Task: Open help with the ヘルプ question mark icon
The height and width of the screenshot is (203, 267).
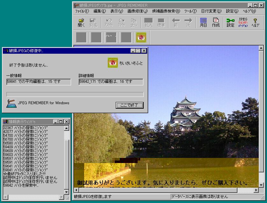Action: 255,22
